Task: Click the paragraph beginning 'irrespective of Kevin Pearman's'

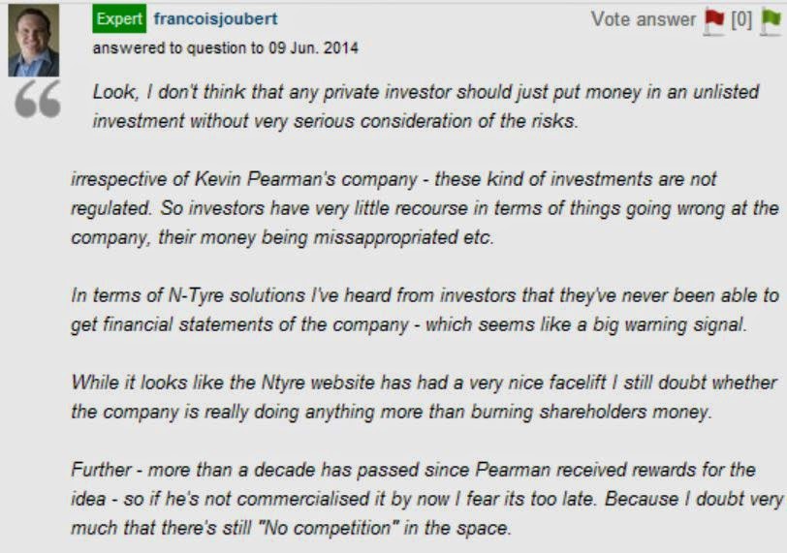Action: (425, 208)
